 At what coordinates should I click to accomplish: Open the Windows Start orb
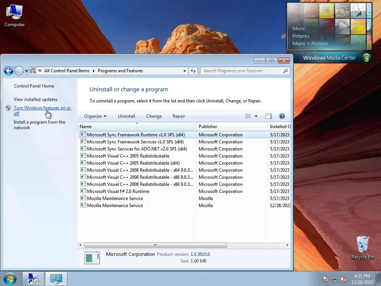[10, 279]
